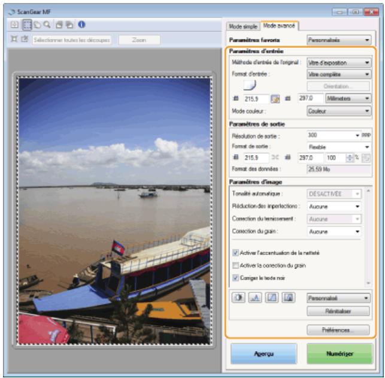Open the tone curve settings button
This screenshot has height=378, width=385.
pyautogui.click(x=272, y=298)
